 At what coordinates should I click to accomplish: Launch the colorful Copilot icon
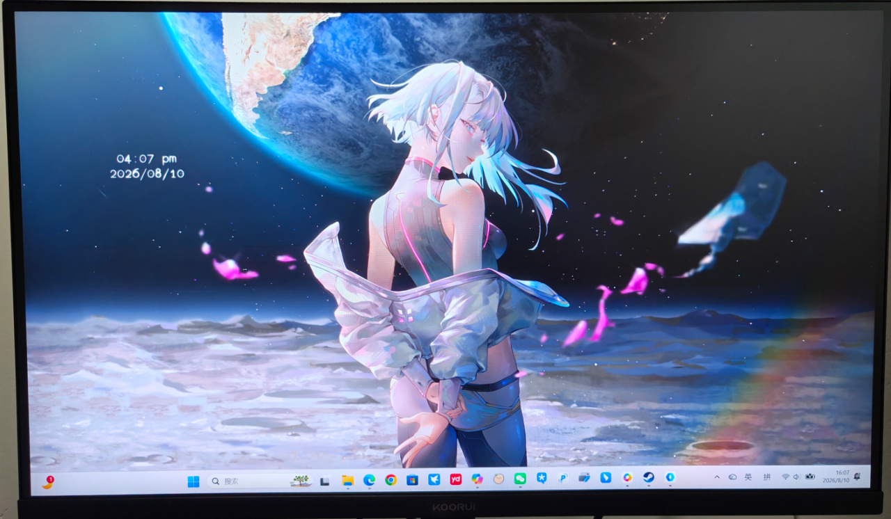coord(477,479)
